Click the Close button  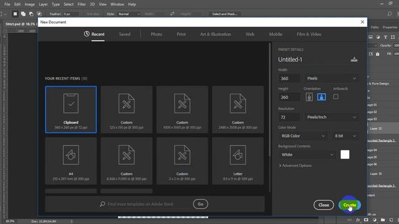click(x=324, y=205)
